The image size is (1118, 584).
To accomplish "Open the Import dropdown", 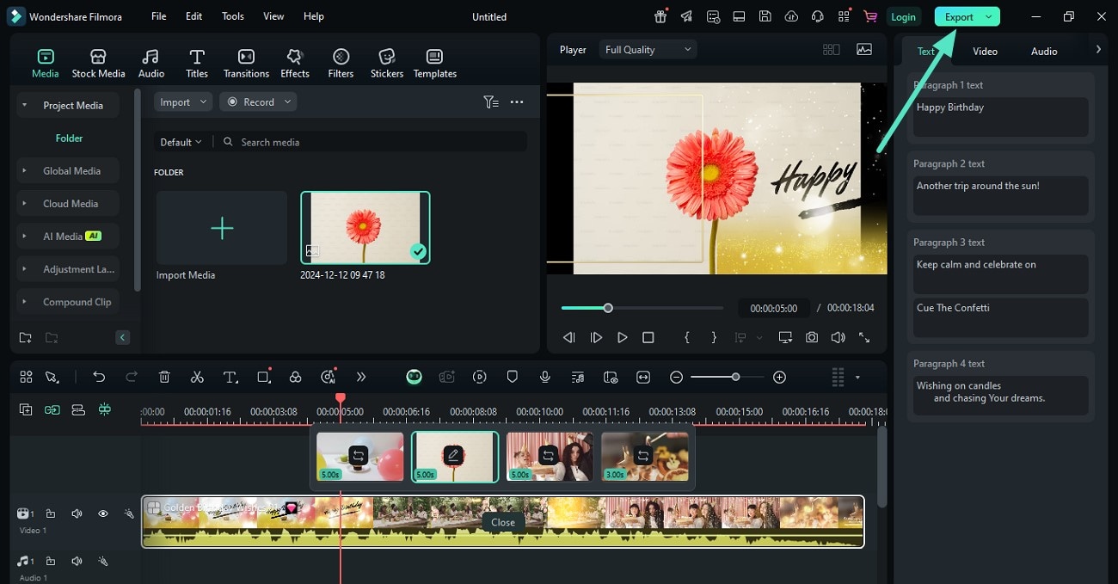I will coord(183,101).
